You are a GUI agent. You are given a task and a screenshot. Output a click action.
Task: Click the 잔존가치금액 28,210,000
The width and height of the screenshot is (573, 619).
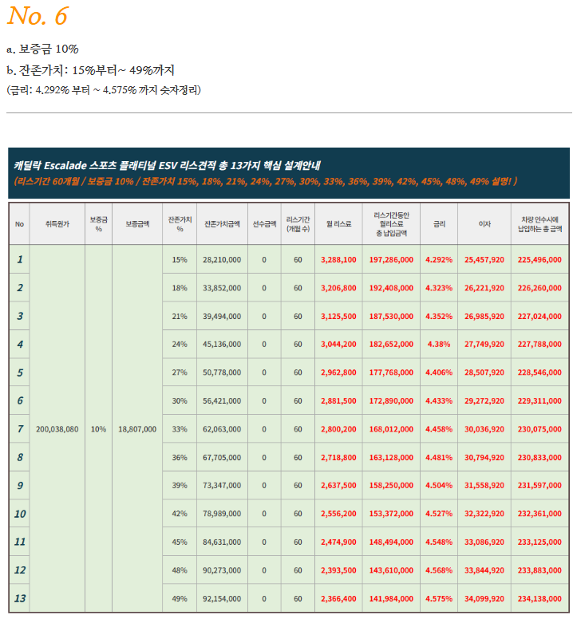click(x=222, y=260)
